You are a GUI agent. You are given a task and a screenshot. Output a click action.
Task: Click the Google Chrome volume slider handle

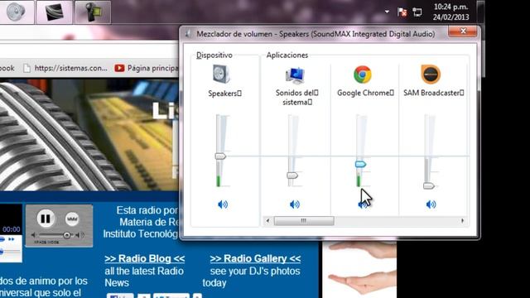coord(361,164)
